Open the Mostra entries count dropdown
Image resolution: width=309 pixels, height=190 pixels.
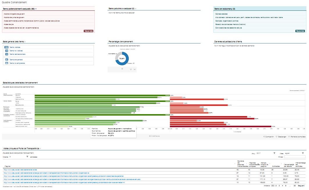(x=27, y=157)
